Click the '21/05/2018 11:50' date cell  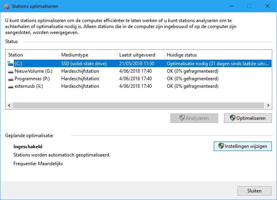137,64
